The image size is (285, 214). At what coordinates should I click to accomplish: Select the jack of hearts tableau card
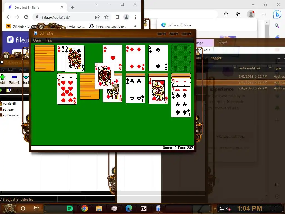pos(158,91)
